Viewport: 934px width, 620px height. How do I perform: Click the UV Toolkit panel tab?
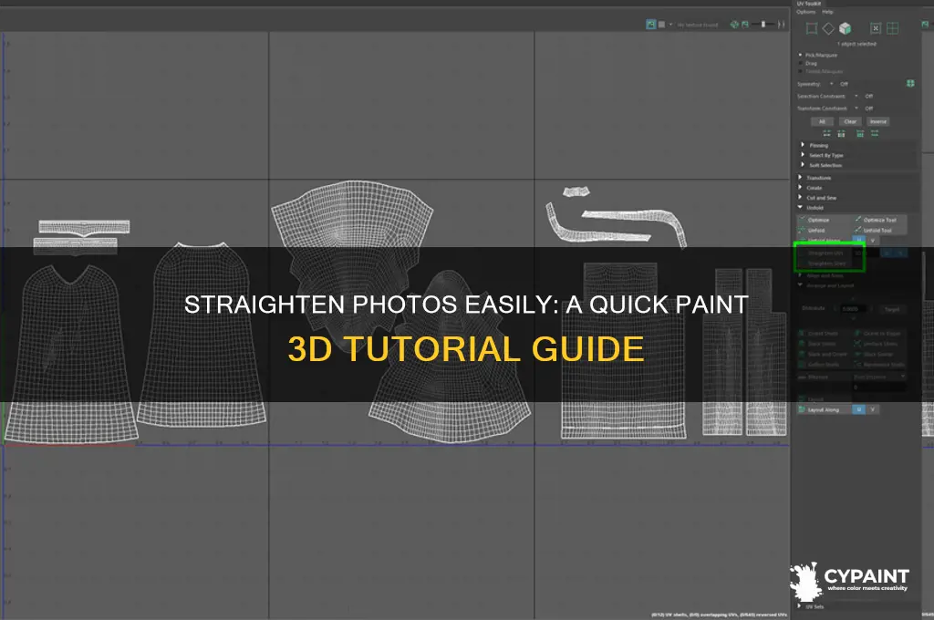(x=809, y=4)
